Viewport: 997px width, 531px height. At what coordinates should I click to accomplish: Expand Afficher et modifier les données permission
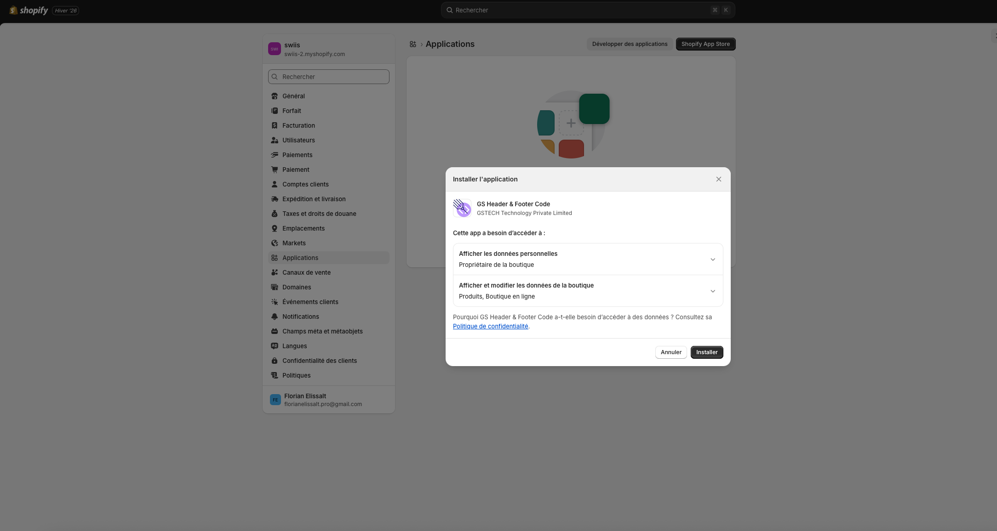713,291
